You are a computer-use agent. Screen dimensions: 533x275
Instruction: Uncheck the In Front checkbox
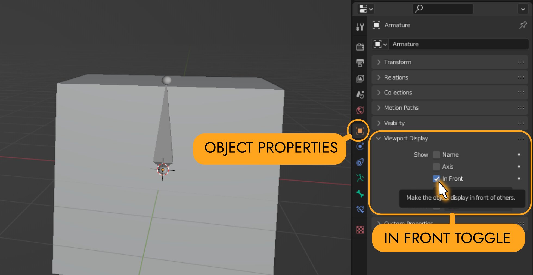click(436, 179)
